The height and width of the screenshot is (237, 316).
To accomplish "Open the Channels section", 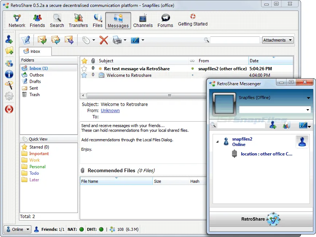I will (x=143, y=21).
